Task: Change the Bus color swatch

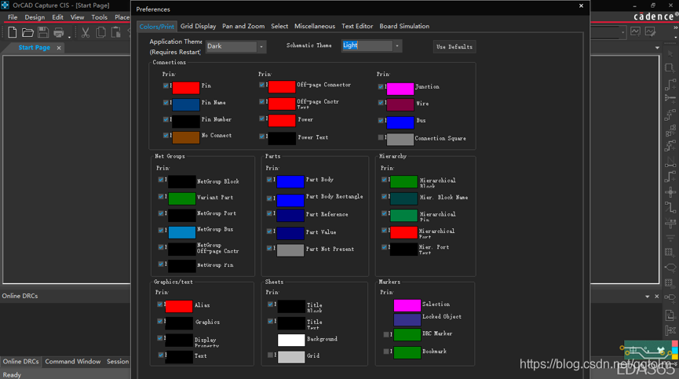Action: [400, 122]
